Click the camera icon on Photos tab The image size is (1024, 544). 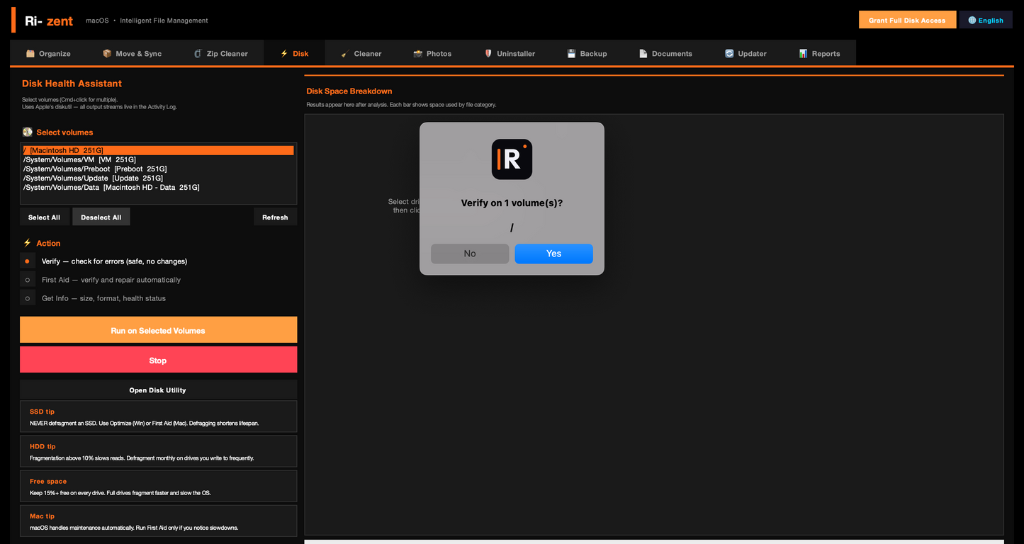[418, 53]
